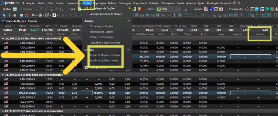Click Screening de Opções entry

[x=102, y=26]
